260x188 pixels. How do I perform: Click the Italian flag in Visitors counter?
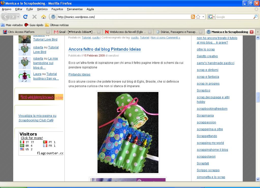22,142
